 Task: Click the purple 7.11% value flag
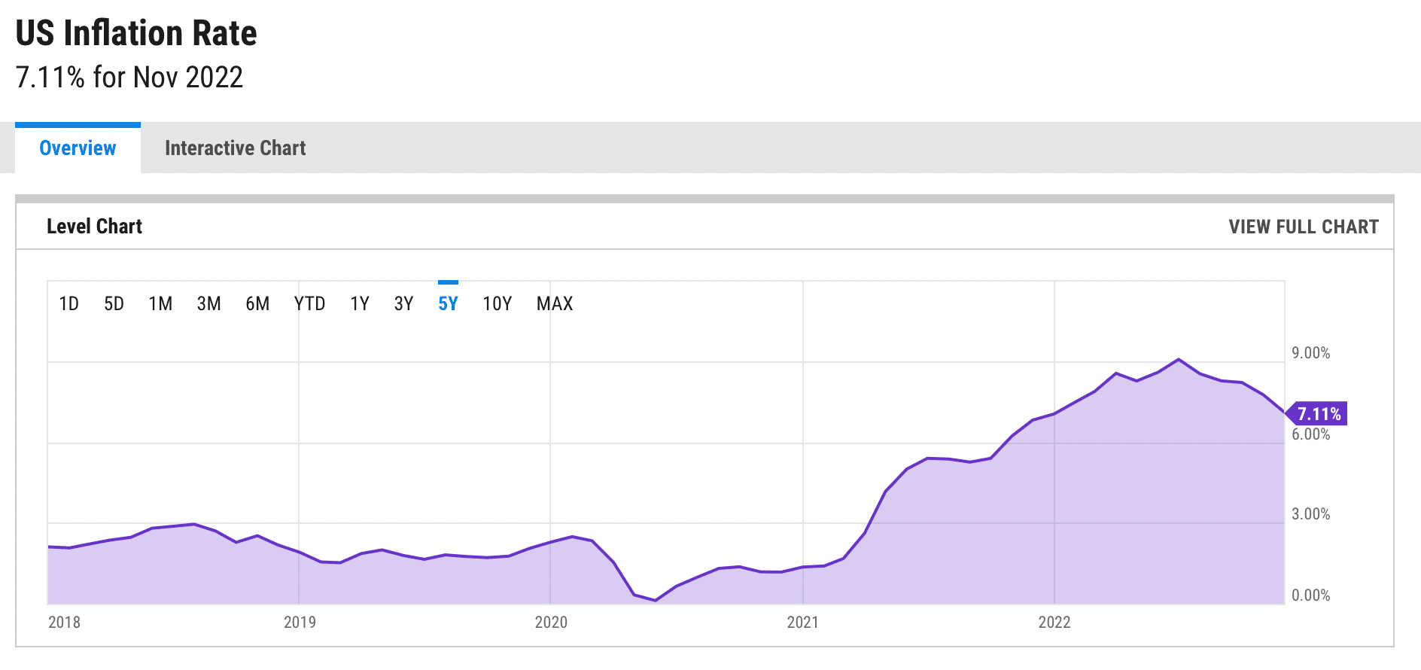pos(1318,414)
